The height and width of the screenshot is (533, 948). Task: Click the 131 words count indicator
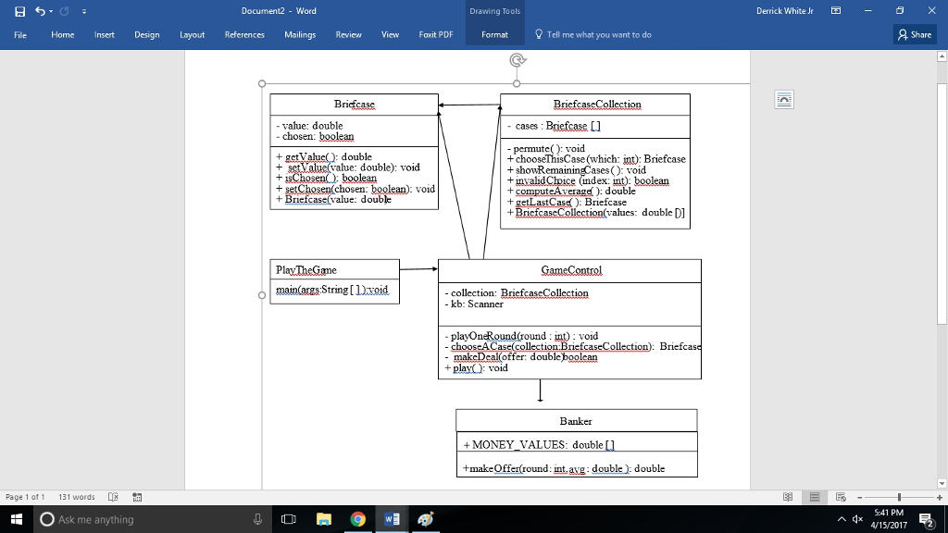[77, 497]
